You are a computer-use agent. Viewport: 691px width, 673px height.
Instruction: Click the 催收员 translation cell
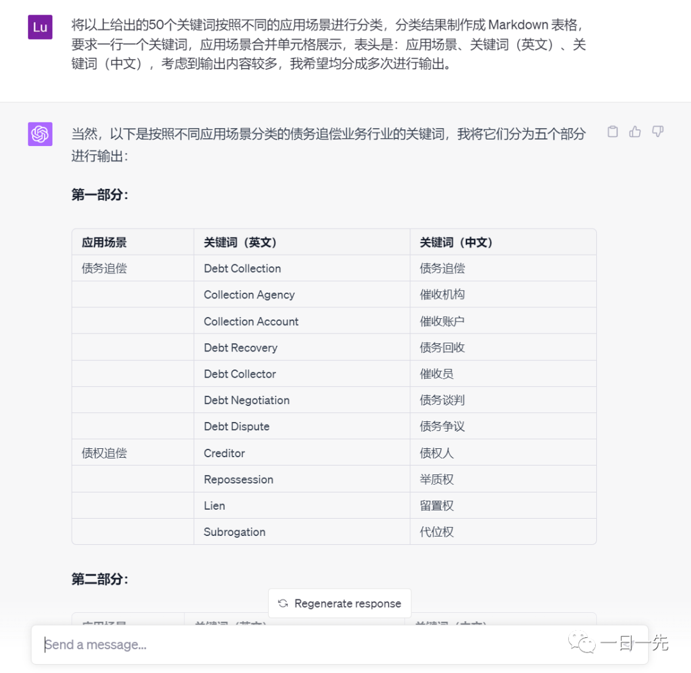436,374
